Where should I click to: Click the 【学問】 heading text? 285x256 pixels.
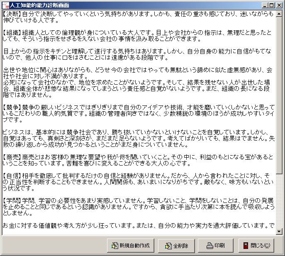[x=12, y=200]
